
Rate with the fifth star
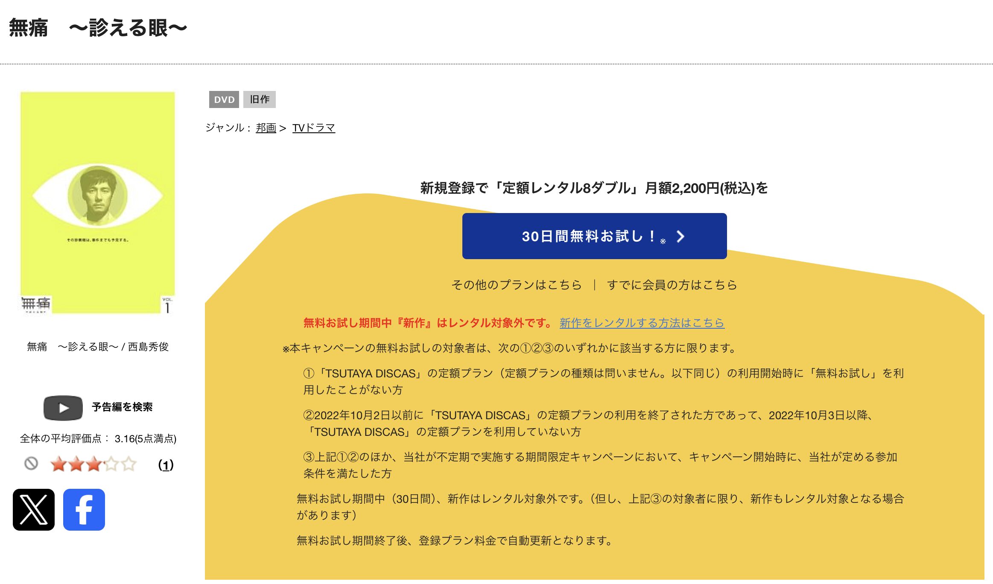coord(129,464)
